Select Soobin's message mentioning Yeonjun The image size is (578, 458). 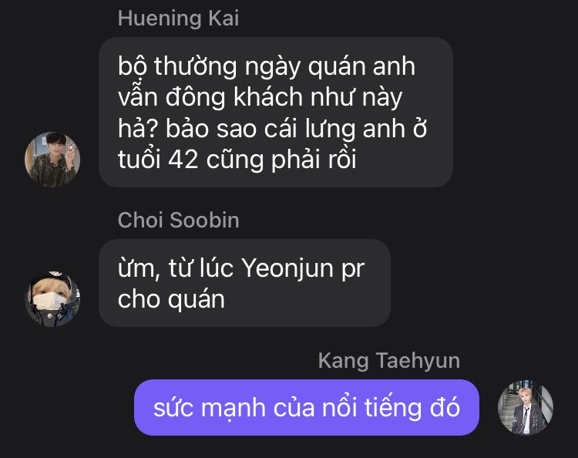tap(244, 283)
